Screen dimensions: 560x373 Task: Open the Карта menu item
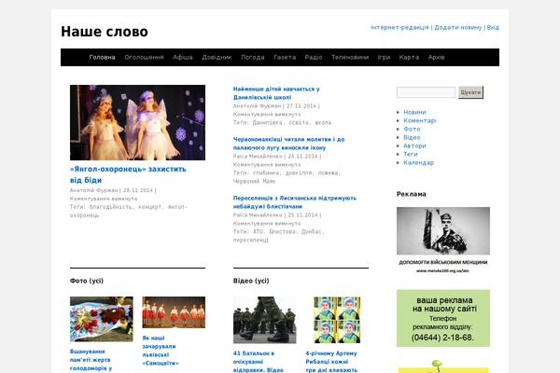coord(409,57)
